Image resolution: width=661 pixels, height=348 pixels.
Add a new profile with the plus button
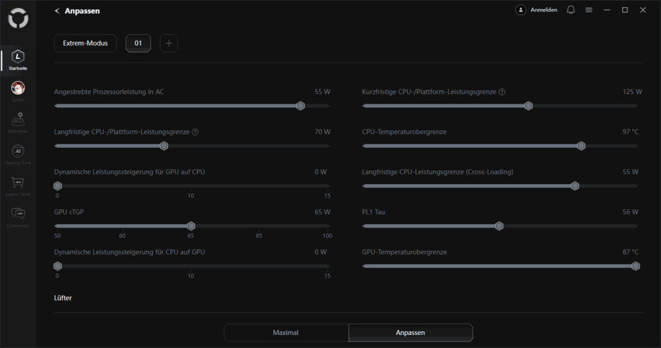[168, 43]
